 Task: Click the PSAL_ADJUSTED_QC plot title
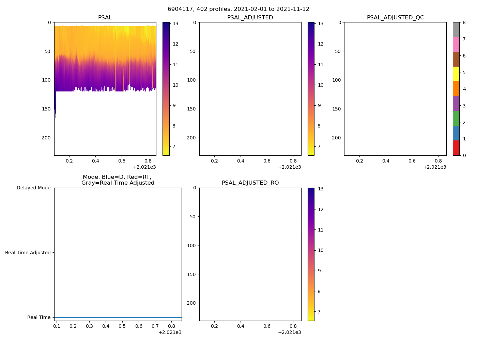[x=395, y=18]
